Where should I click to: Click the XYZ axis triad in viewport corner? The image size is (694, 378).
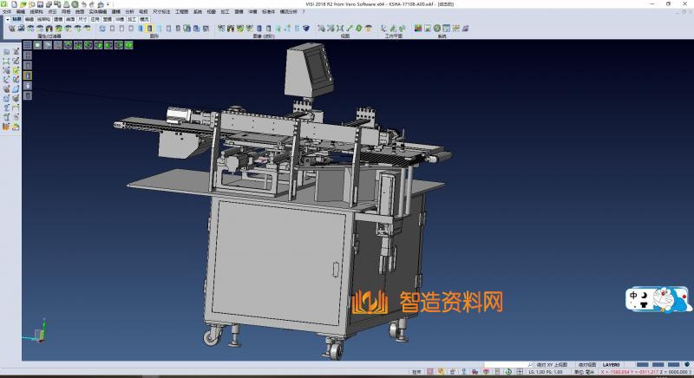36,335
